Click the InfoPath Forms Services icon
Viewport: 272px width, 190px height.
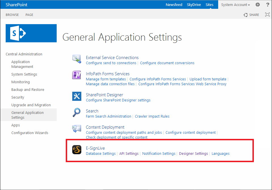pyautogui.click(x=77, y=75)
